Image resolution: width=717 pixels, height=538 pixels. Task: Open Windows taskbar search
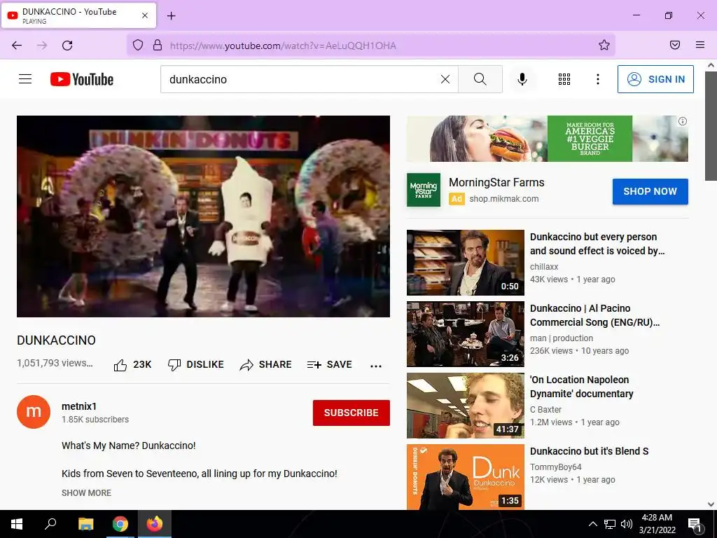pyautogui.click(x=50, y=524)
